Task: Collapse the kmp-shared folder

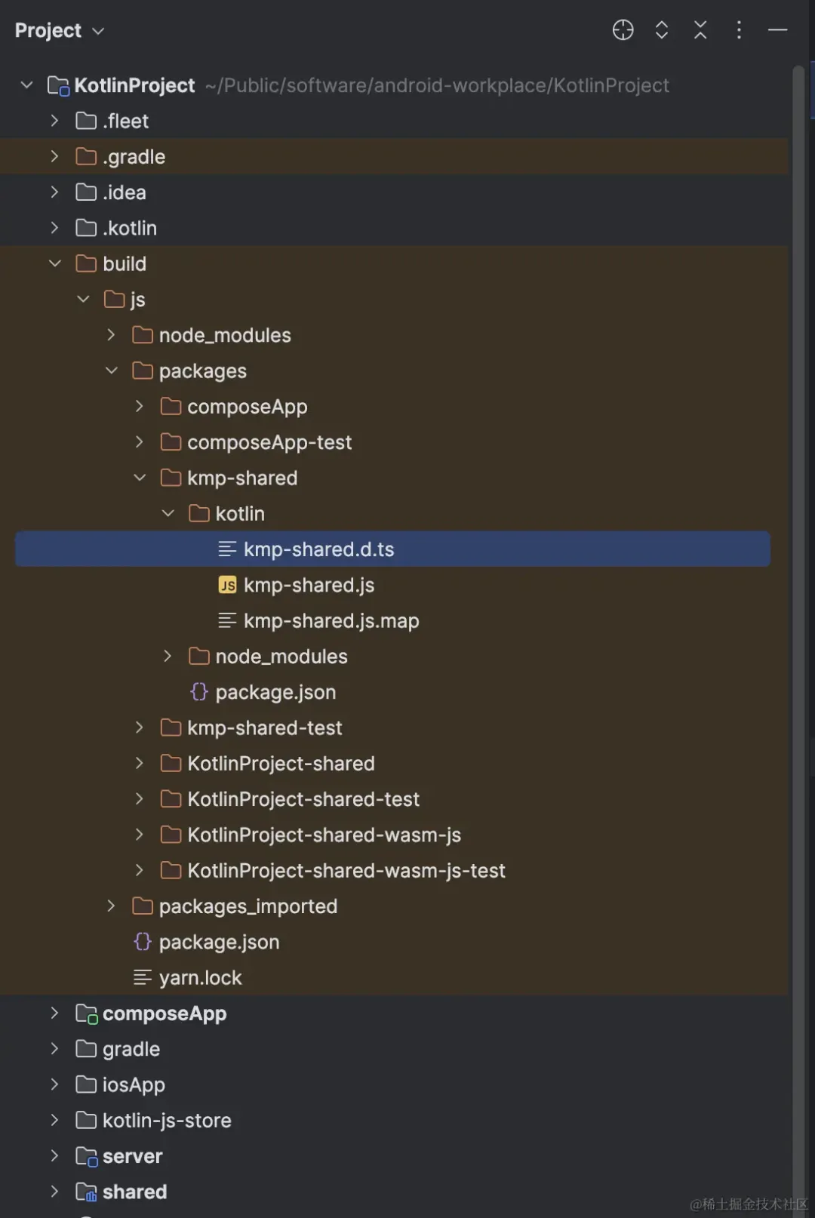Action: pyautogui.click(x=140, y=478)
